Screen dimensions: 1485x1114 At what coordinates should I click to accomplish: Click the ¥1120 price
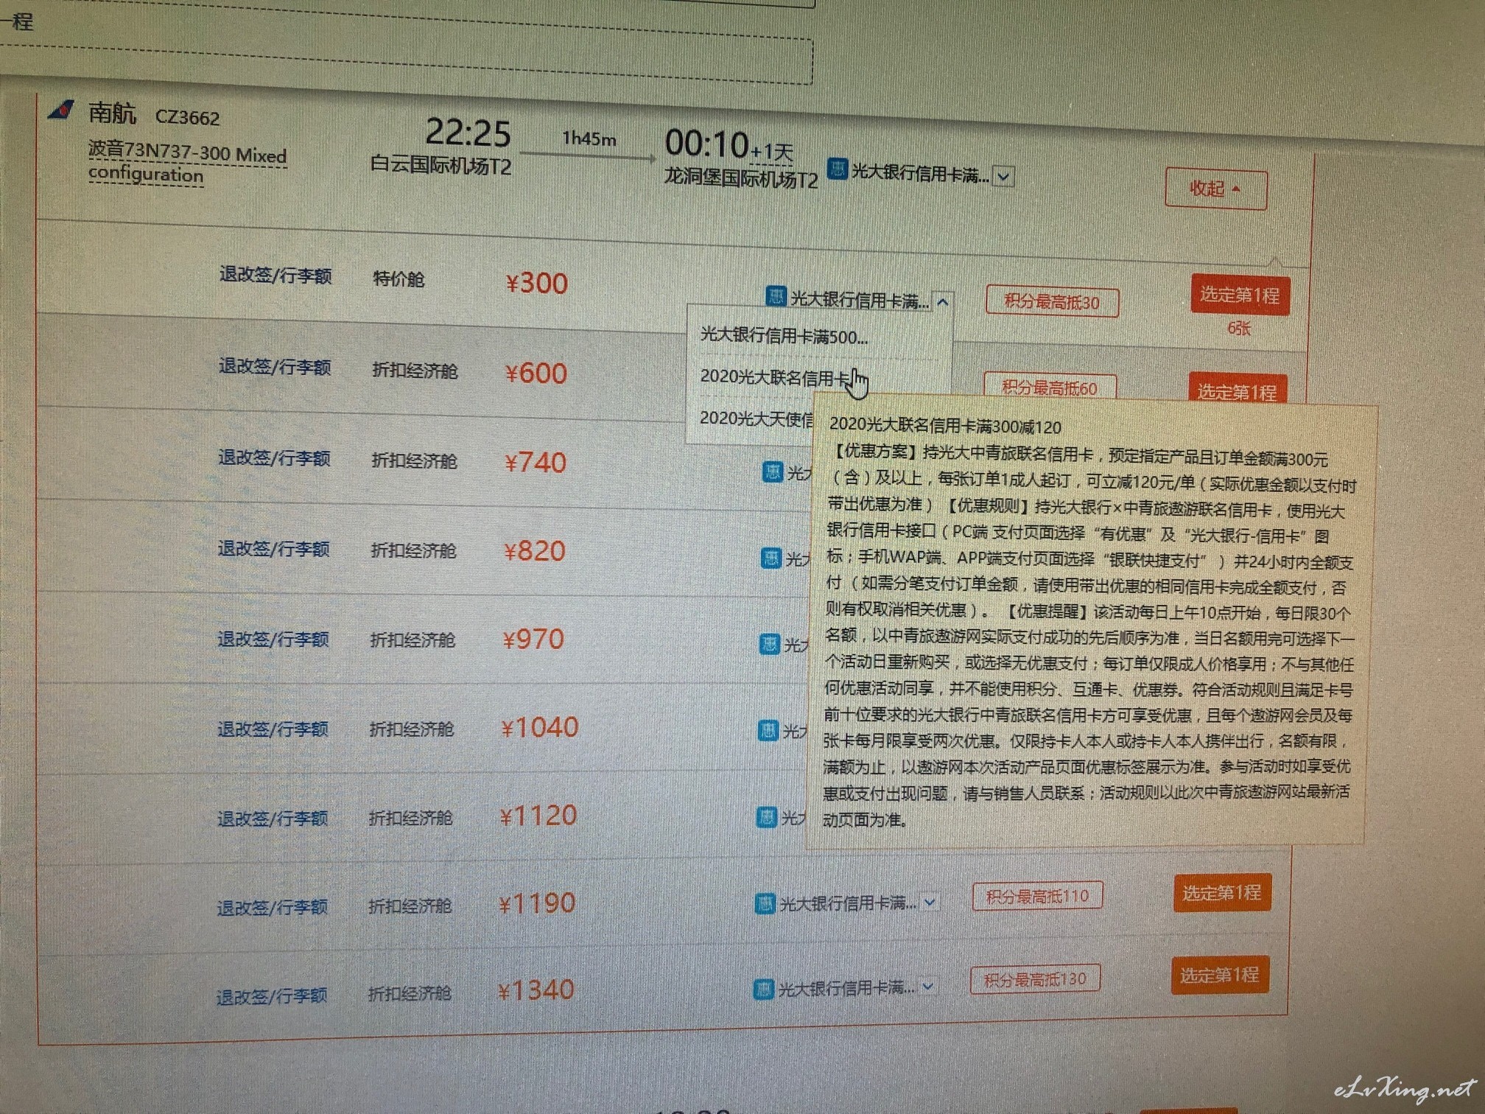(538, 816)
